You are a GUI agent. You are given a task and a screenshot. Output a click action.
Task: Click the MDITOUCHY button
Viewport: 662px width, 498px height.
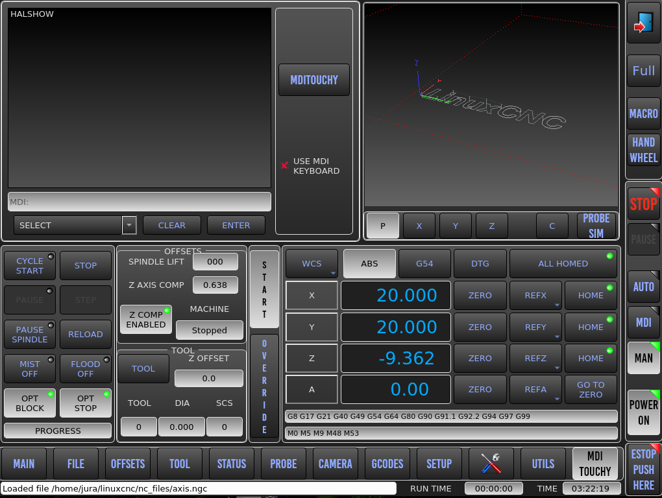[x=314, y=80]
